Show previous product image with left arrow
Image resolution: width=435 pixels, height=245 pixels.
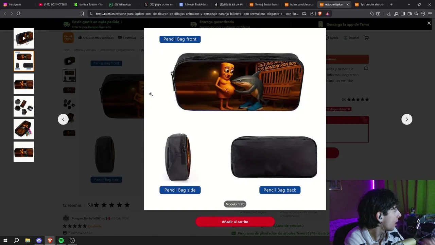(63, 119)
